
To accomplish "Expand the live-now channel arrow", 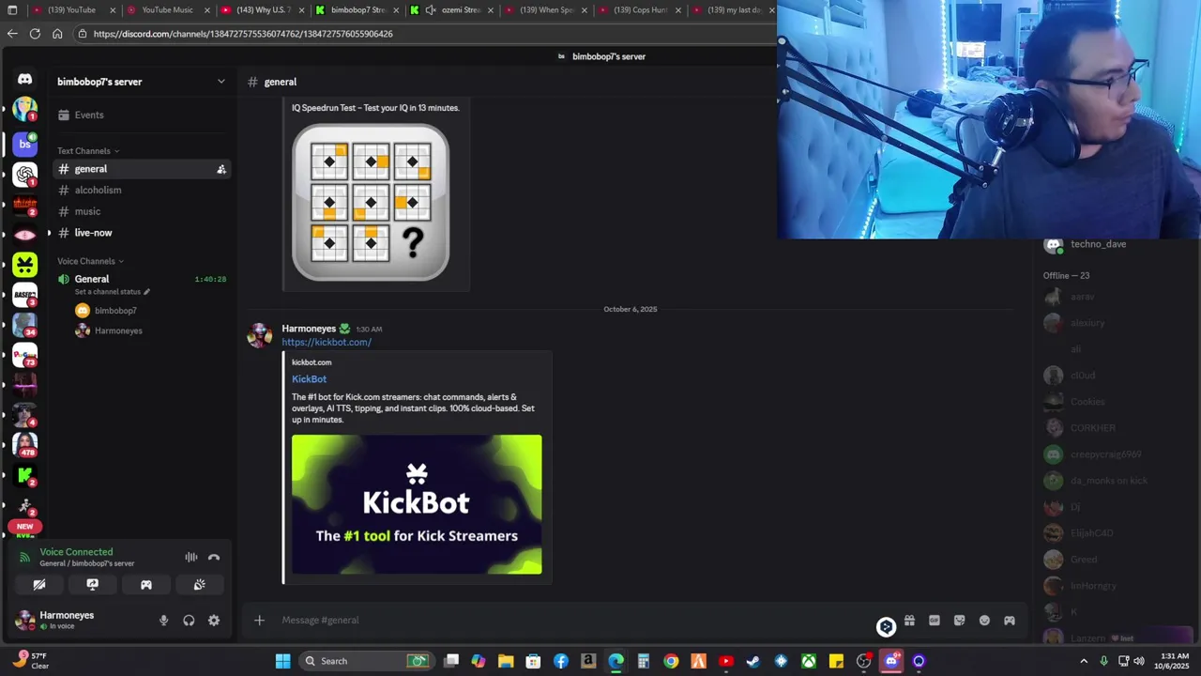I will click(x=50, y=233).
